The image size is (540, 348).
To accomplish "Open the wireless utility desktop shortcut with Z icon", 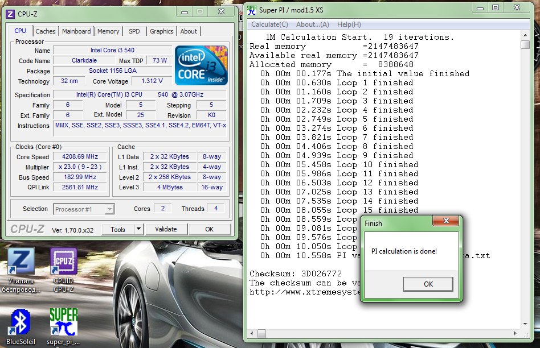I will (x=21, y=270).
